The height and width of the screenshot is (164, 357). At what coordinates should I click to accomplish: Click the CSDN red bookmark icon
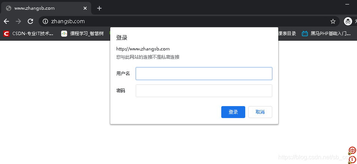coord(6,34)
